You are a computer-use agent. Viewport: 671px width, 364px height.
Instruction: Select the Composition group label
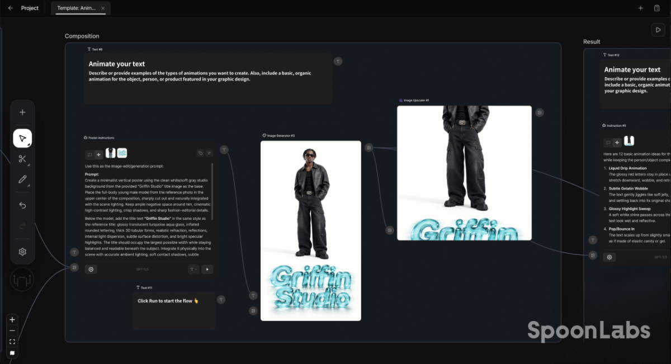pos(82,36)
